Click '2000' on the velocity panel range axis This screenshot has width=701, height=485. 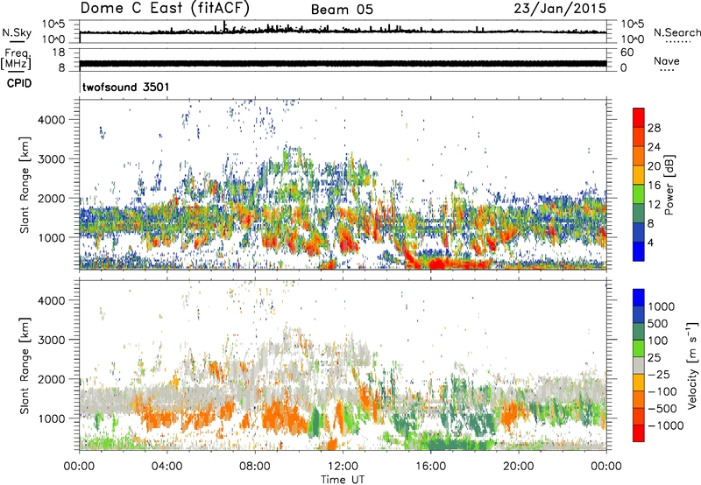51,379
